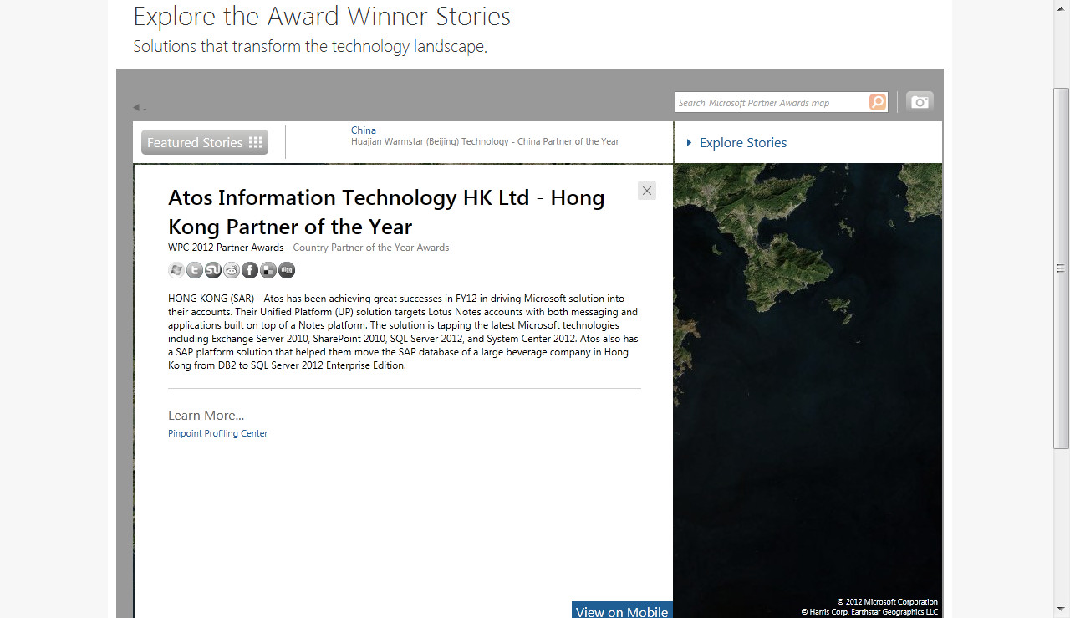
Task: Share story on Delicious
Action: (268, 270)
